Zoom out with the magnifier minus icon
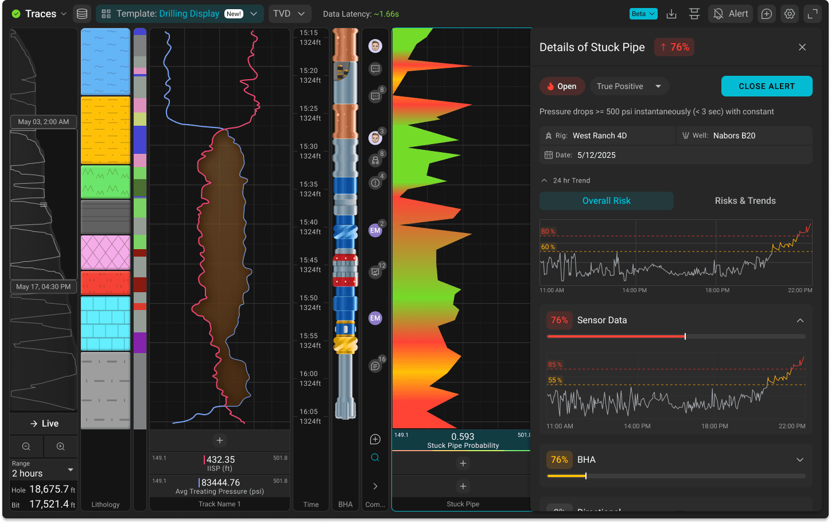The width and height of the screenshot is (831, 523). pos(26,446)
